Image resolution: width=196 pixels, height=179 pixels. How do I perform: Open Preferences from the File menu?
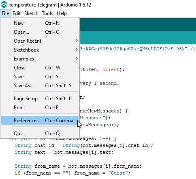(40, 120)
